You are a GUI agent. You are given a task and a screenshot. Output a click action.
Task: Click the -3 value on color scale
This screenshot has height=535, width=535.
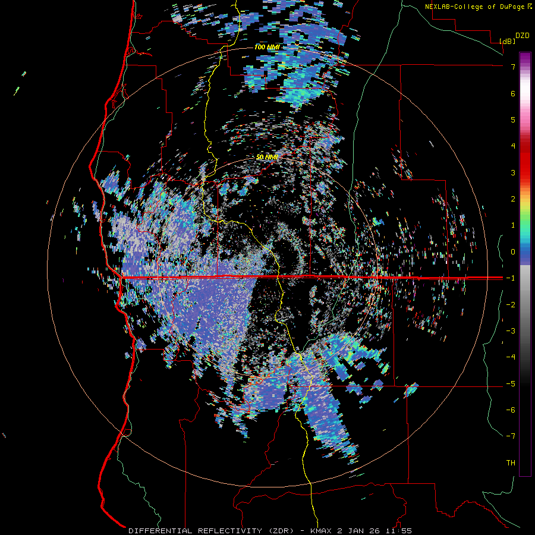[x=511, y=331]
